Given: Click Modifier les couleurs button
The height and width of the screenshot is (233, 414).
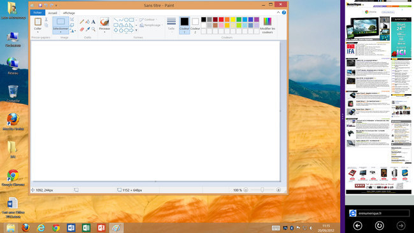Looking at the screenshot, I should coord(268,25).
